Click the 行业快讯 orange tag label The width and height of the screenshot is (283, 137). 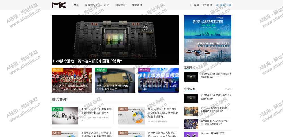click(57, 70)
